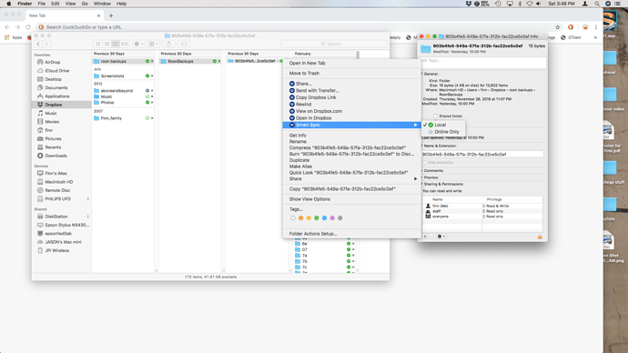The image size is (628, 353).
Task: Expand the Share submenu arrow
Action: click(415, 179)
